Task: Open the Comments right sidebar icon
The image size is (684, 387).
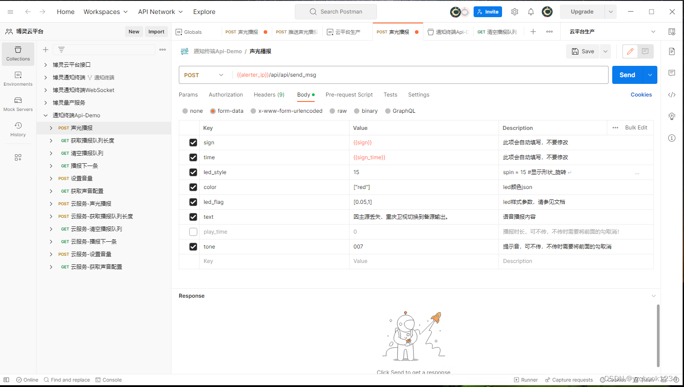Action: tap(672, 73)
